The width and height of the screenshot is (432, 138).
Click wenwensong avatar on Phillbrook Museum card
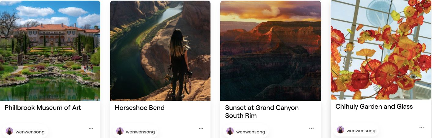coord(9,131)
